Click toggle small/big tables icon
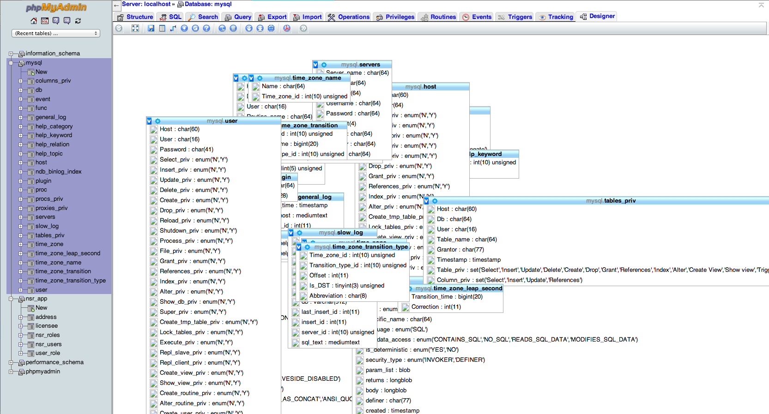This screenshot has width=769, height=414. pos(260,28)
